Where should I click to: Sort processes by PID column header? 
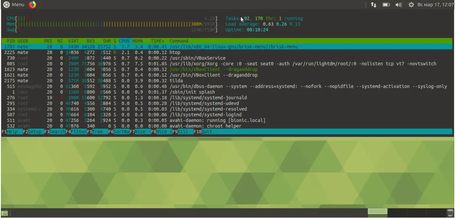pyautogui.click(x=10, y=41)
